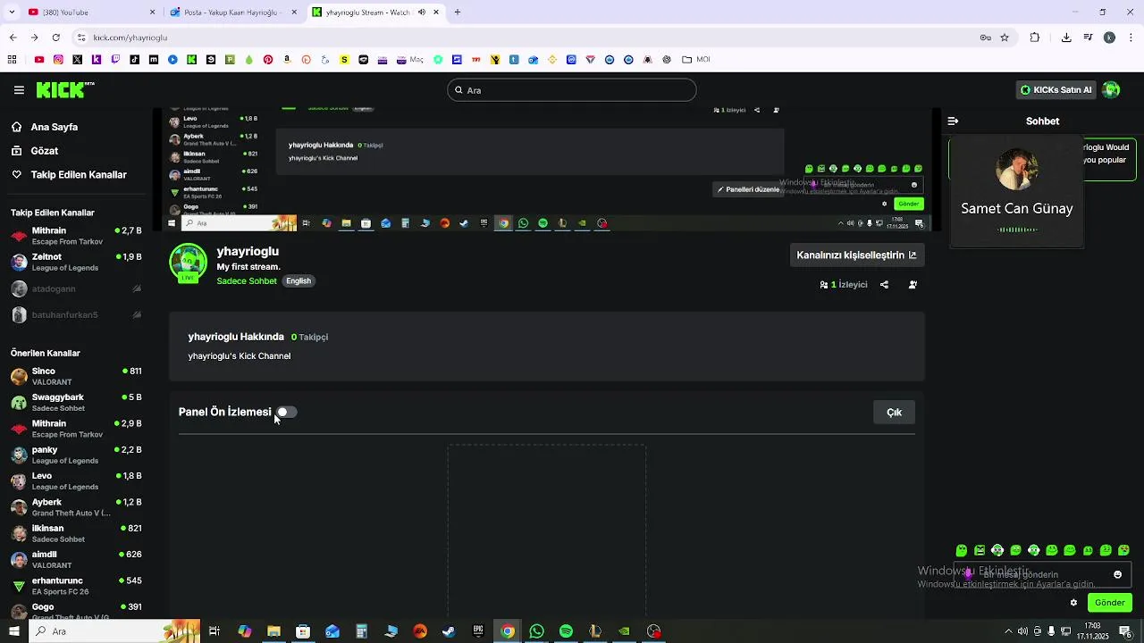The image size is (1144, 643).
Task: Open Sinco VALORANT recommended channel
Action: pos(76,376)
